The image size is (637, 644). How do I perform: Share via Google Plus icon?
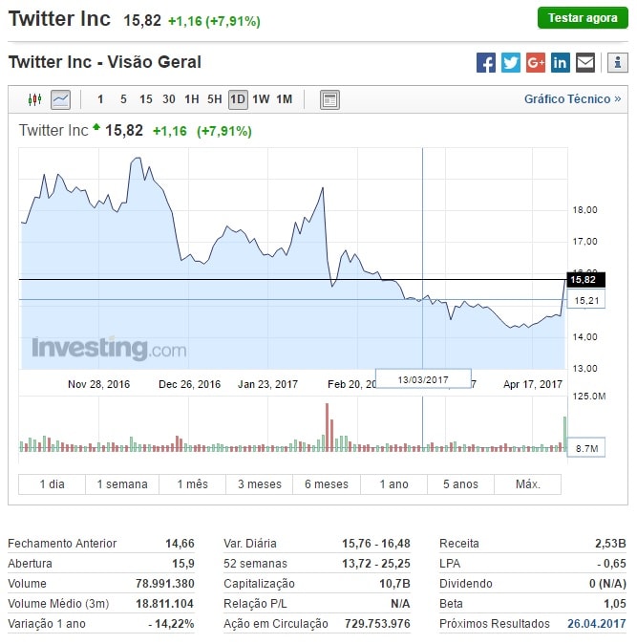[x=536, y=63]
